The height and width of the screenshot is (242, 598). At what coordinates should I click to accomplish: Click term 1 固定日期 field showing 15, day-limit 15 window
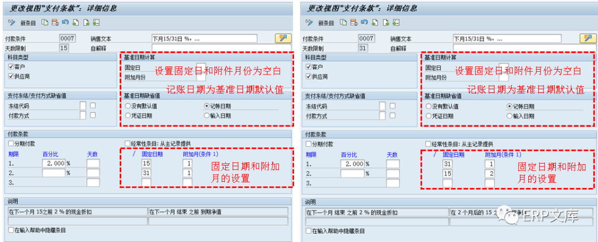point(146,163)
